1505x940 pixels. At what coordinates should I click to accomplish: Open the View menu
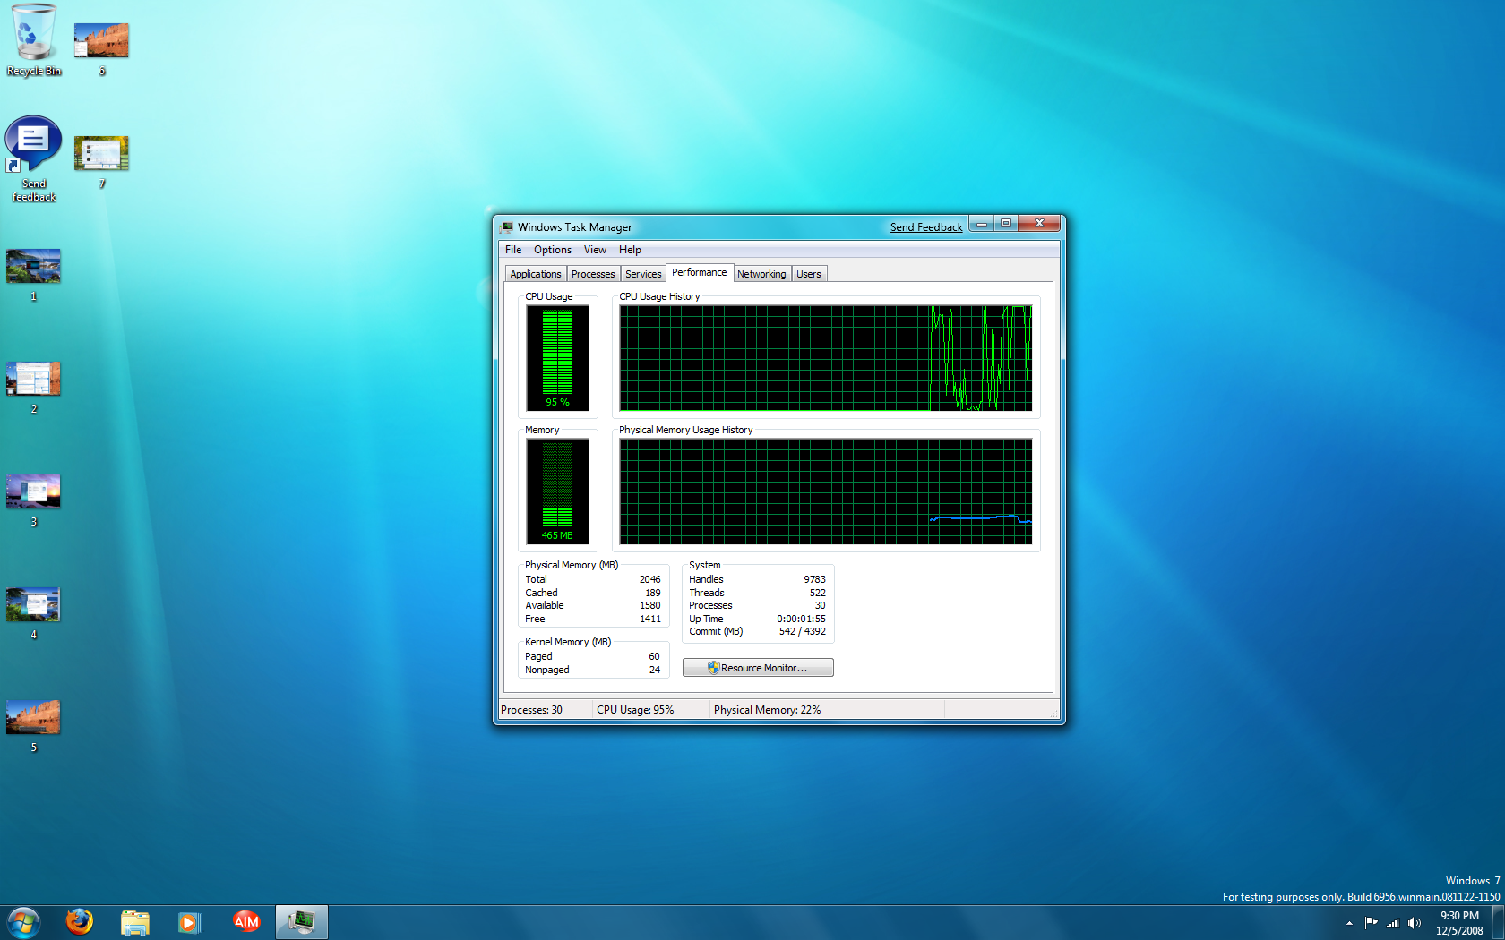[595, 250]
